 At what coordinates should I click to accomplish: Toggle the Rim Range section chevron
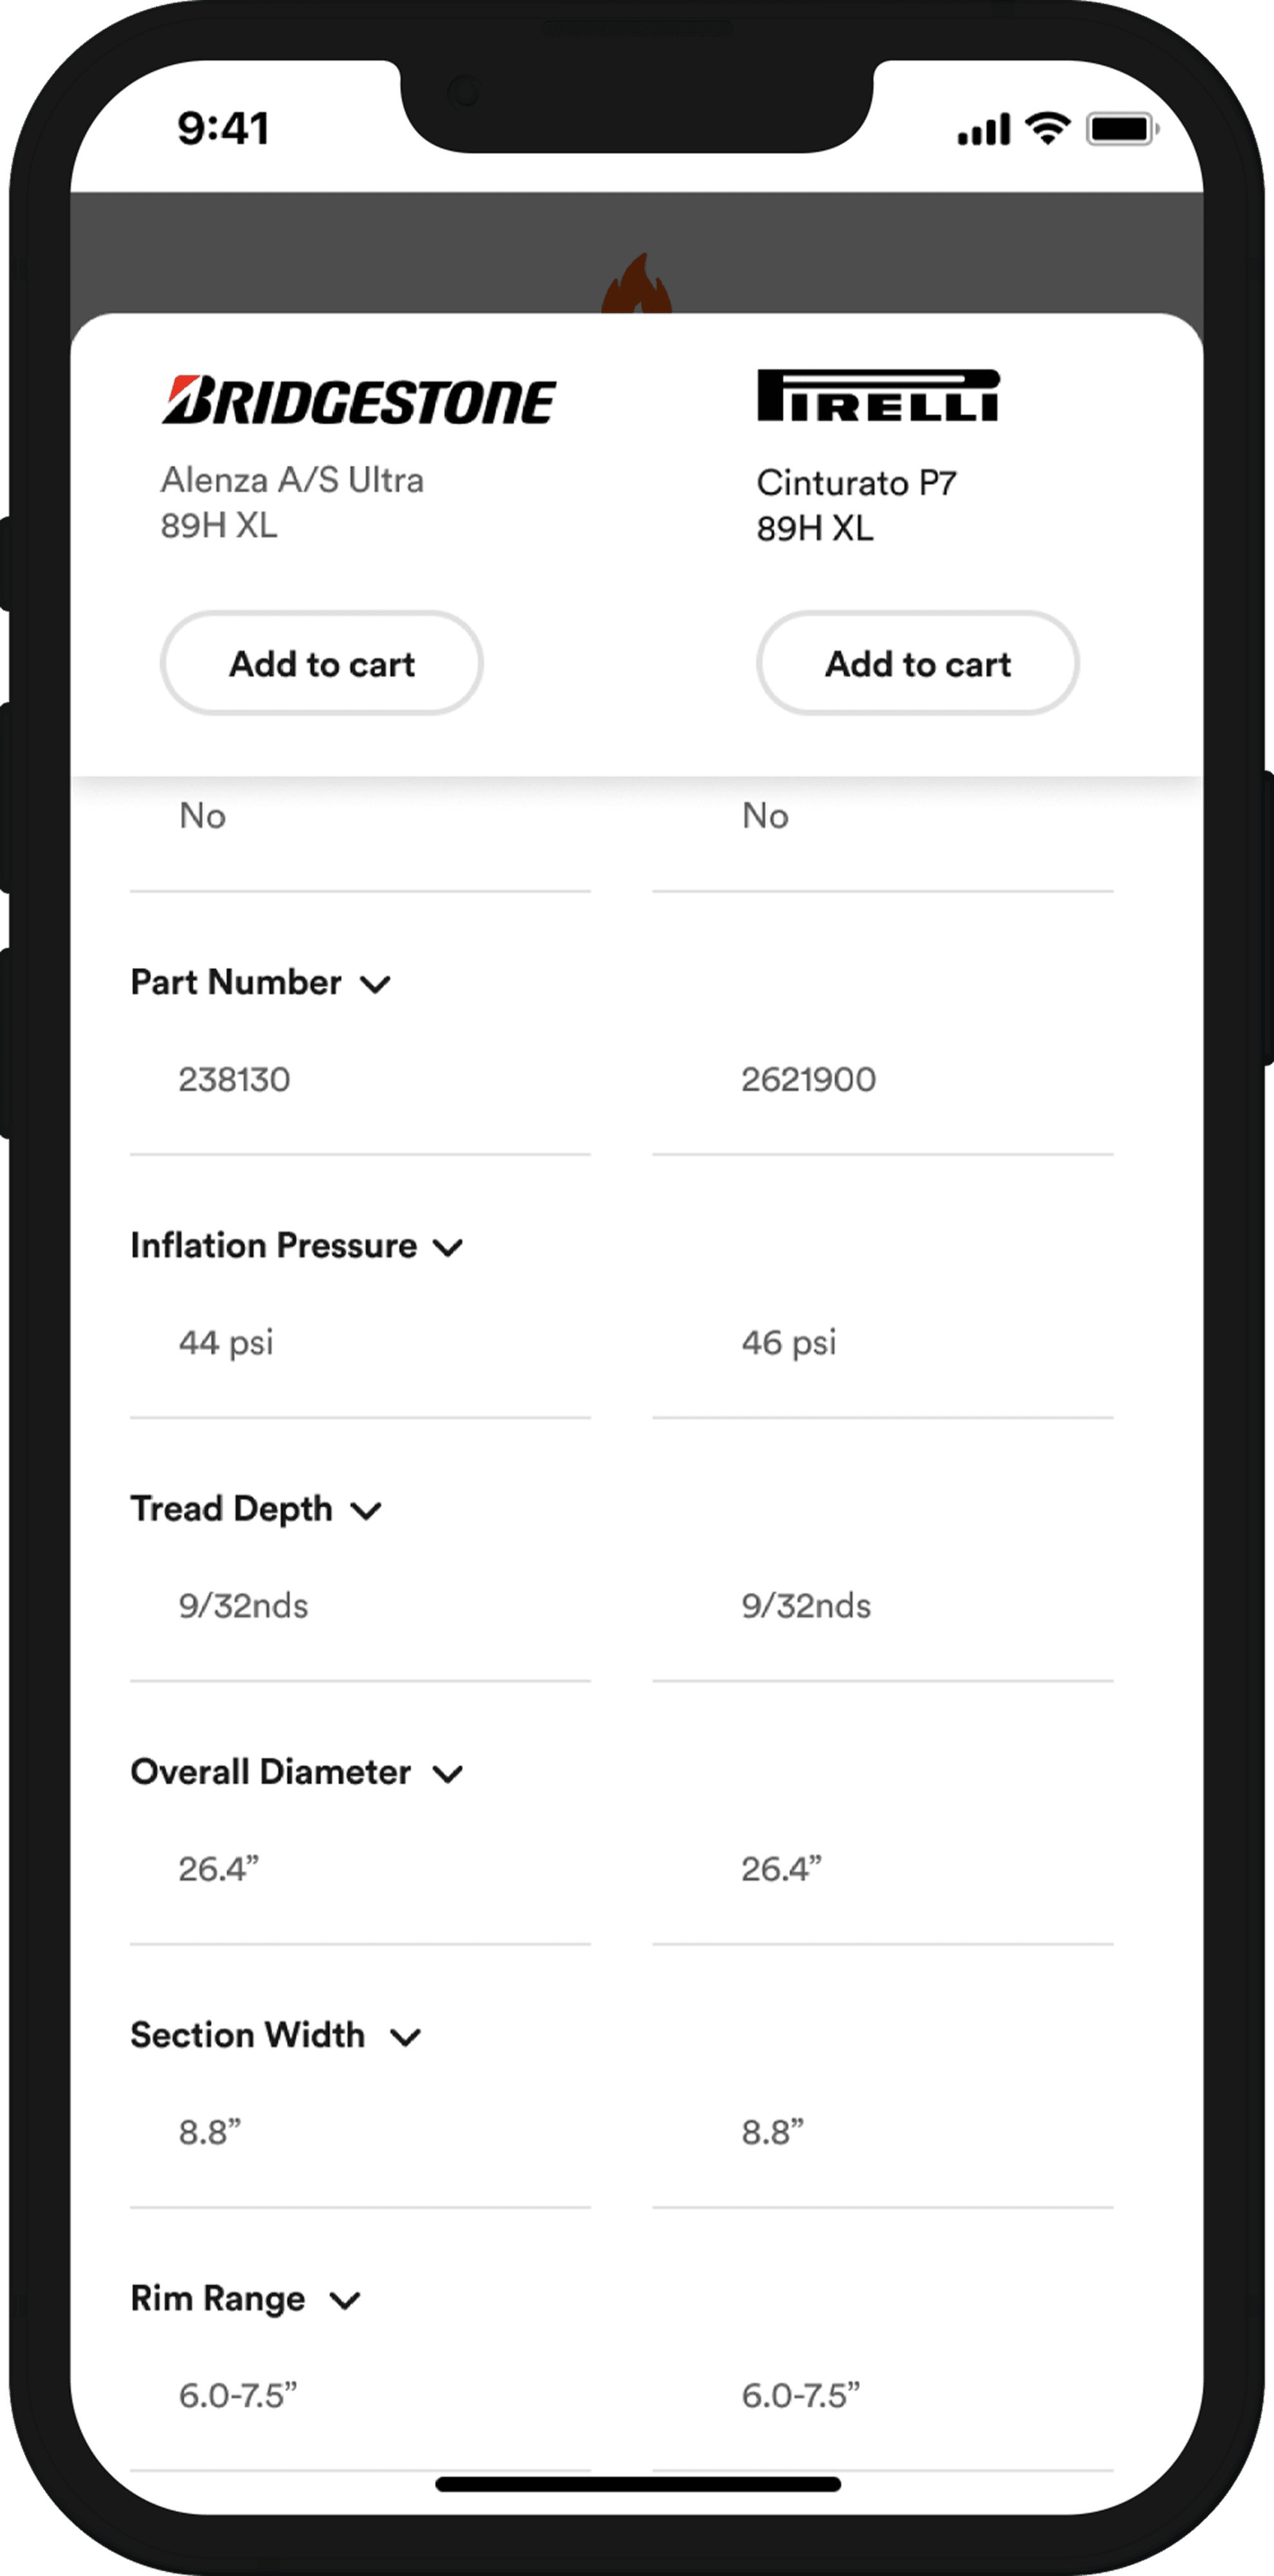click(x=345, y=2300)
